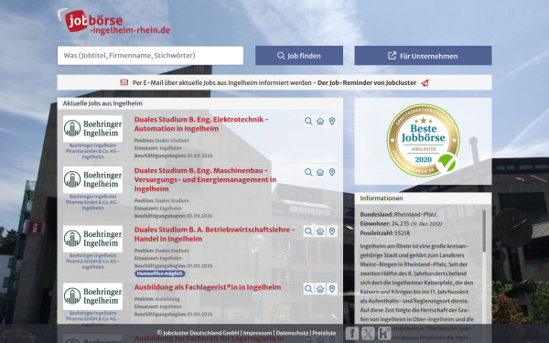Click magnifier icon for Elektrotechnik job listing
This screenshot has width=549, height=343.
pyautogui.click(x=308, y=121)
